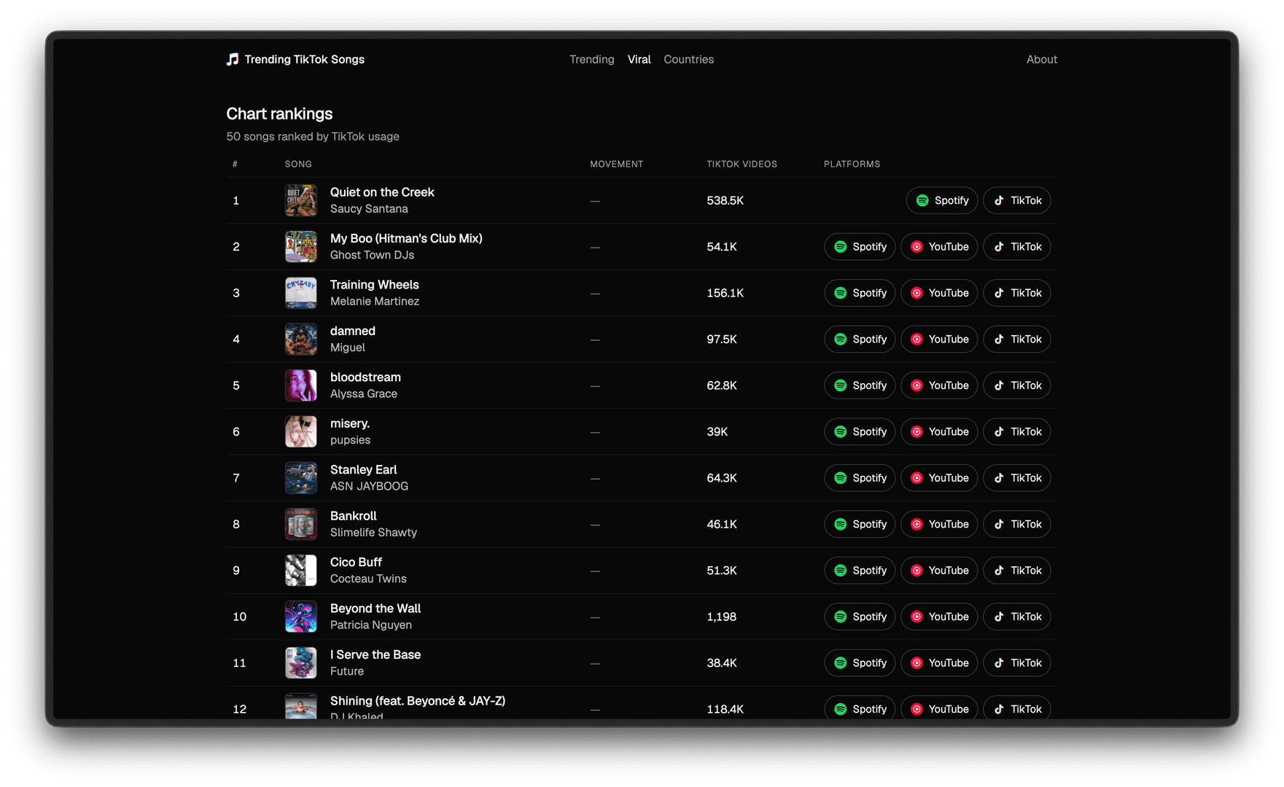1284x787 pixels.
Task: Open YouTube for Stanley Earl
Action: click(x=939, y=478)
